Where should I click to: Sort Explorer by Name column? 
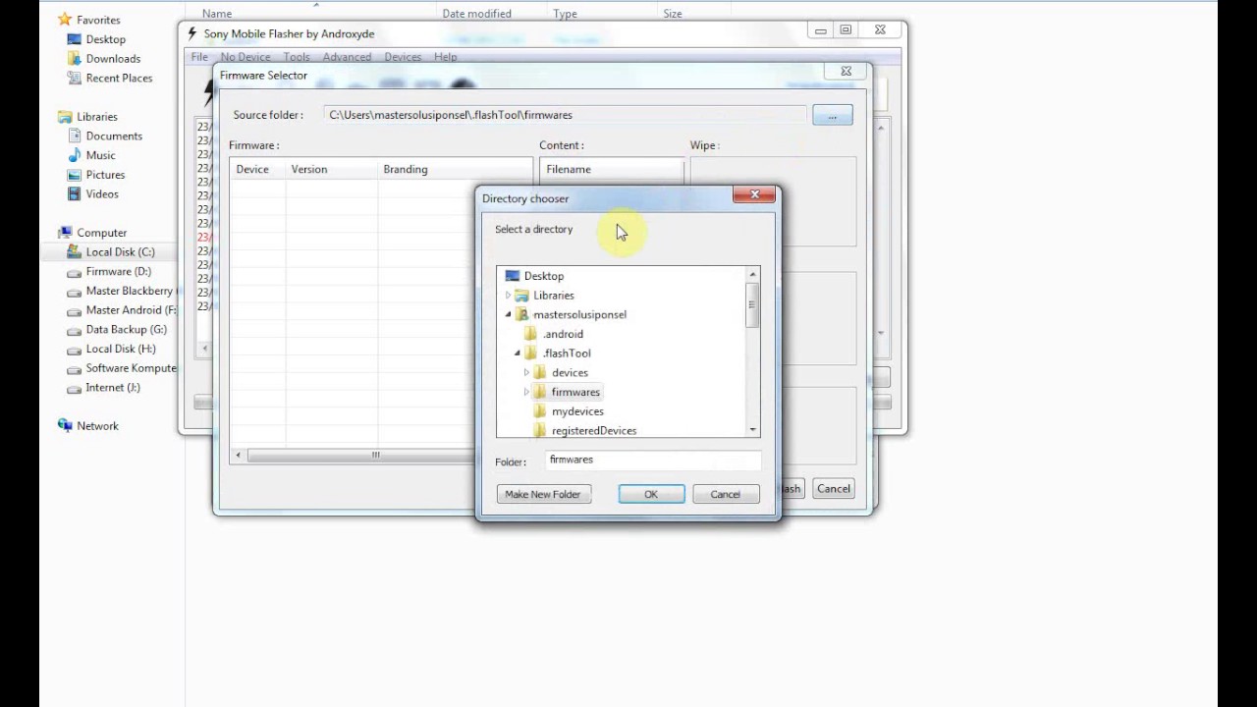point(217,14)
